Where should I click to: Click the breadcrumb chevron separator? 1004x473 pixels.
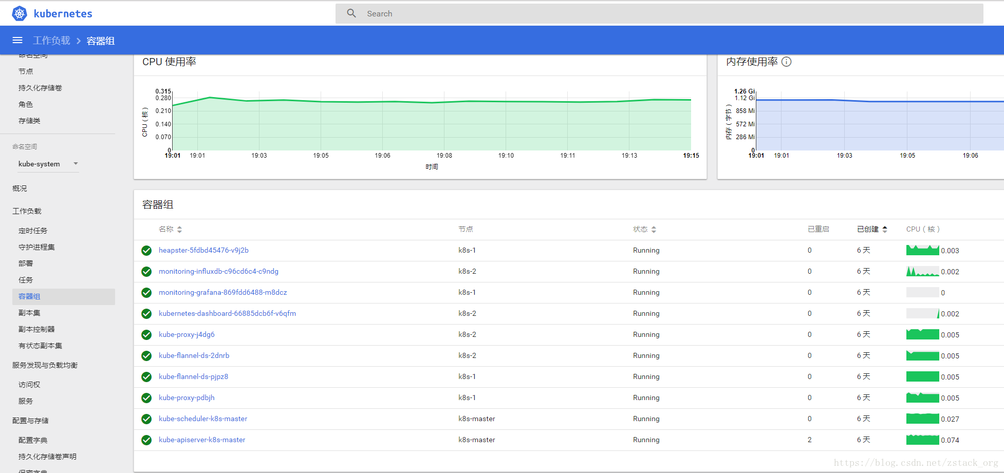(79, 41)
